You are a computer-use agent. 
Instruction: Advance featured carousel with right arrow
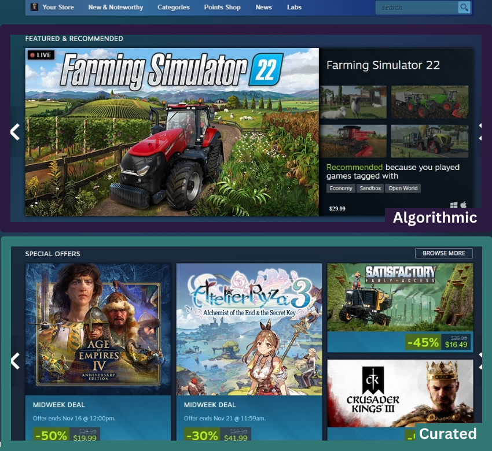480,132
